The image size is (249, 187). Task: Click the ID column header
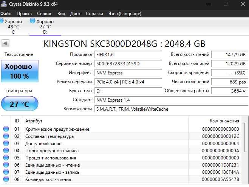(17, 121)
